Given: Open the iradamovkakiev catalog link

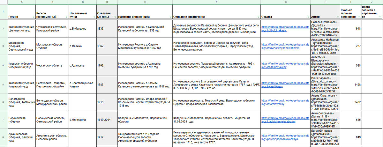Looking at the screenshot, I should [285, 65].
